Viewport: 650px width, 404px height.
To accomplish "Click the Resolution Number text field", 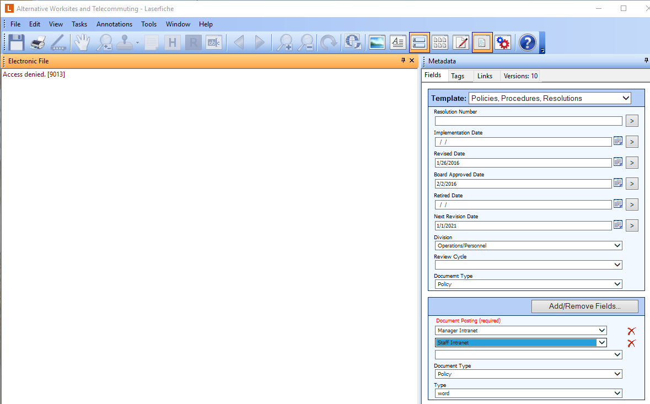I will tap(528, 121).
